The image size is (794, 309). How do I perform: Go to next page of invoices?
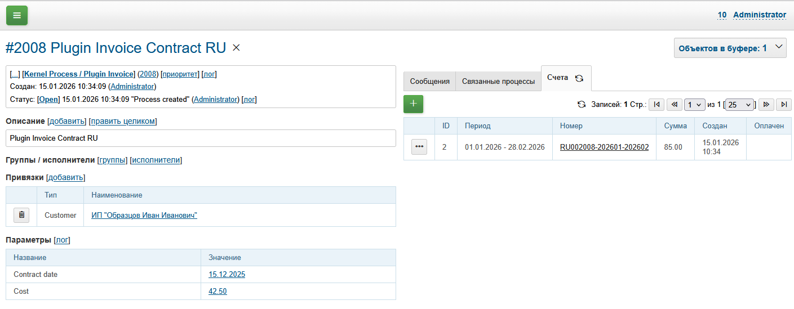pos(766,105)
